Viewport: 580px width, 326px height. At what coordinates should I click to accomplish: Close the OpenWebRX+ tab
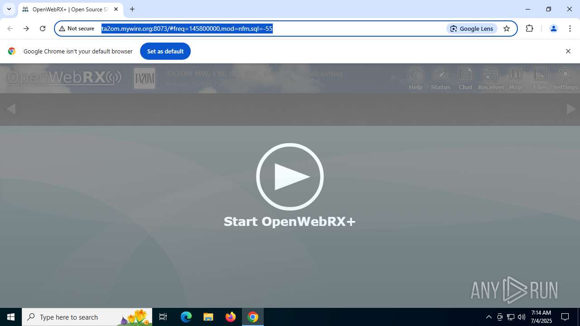(116, 9)
